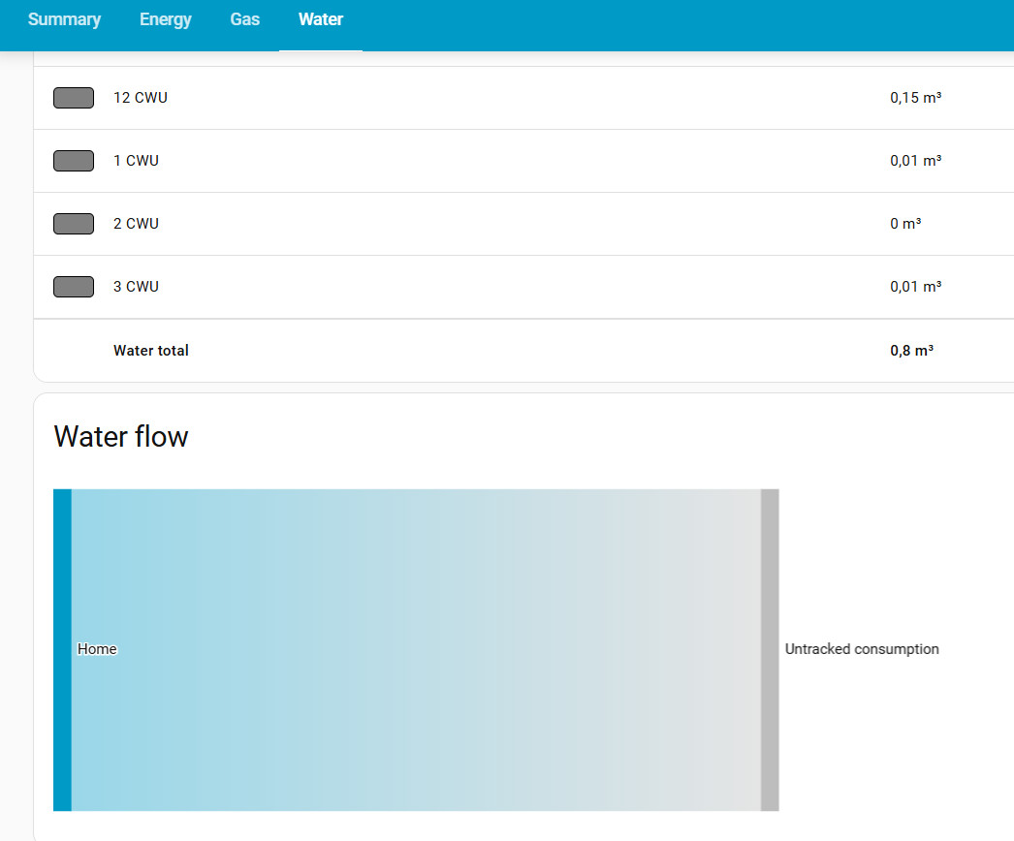Screen dimensions: 1014x841
Task: Click the gray swatch beside 12 CWU
Action: (74, 98)
